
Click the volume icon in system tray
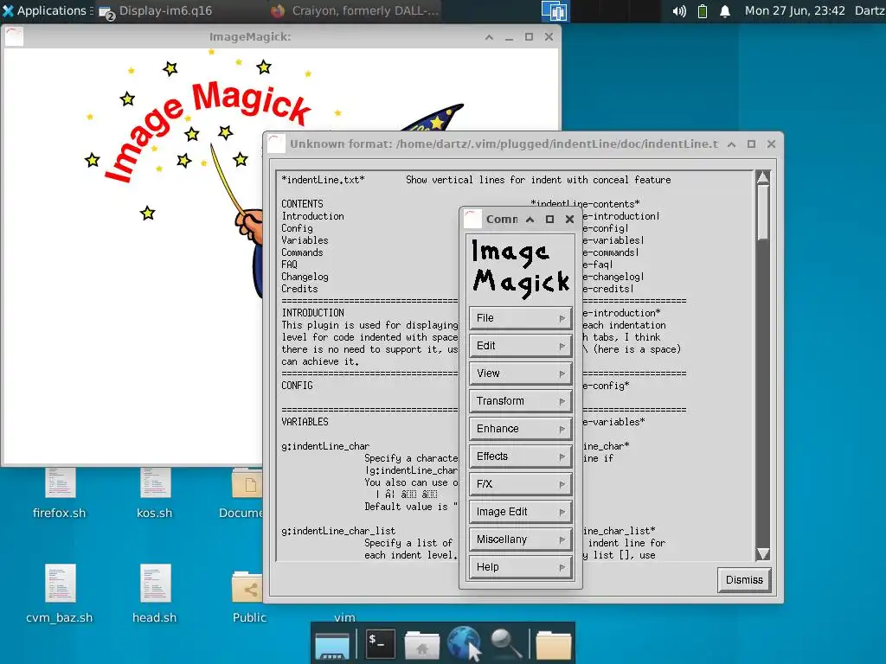[x=679, y=10]
